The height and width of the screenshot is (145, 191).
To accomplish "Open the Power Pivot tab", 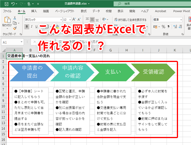I will pyautogui.click(x=181, y=11).
